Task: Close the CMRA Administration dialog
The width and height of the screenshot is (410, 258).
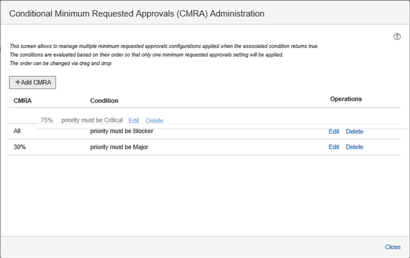Action: point(392,247)
